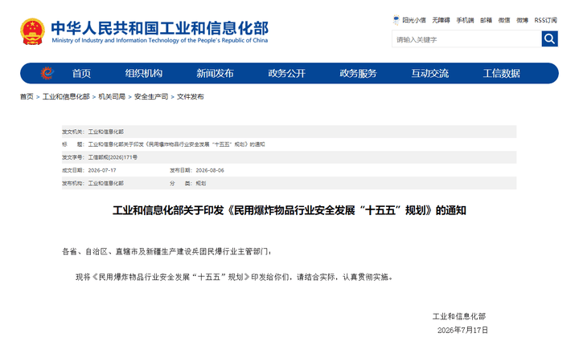
Task: Open the 阳光小信 assistant link
Action: coord(414,20)
